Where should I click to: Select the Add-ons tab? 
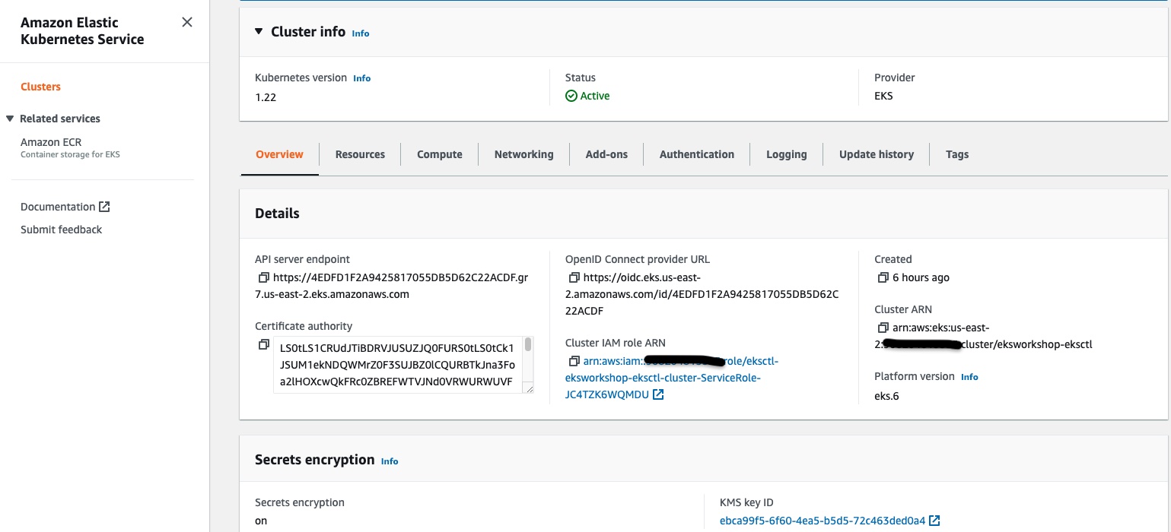tap(606, 154)
